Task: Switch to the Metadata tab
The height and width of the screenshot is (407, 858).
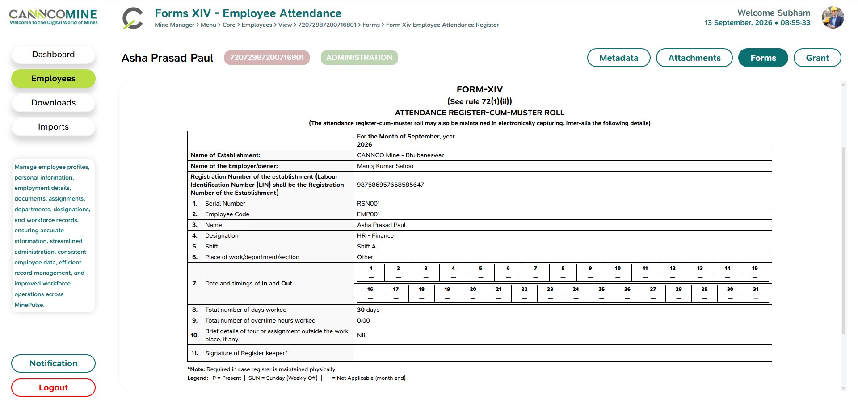Action: pos(618,58)
